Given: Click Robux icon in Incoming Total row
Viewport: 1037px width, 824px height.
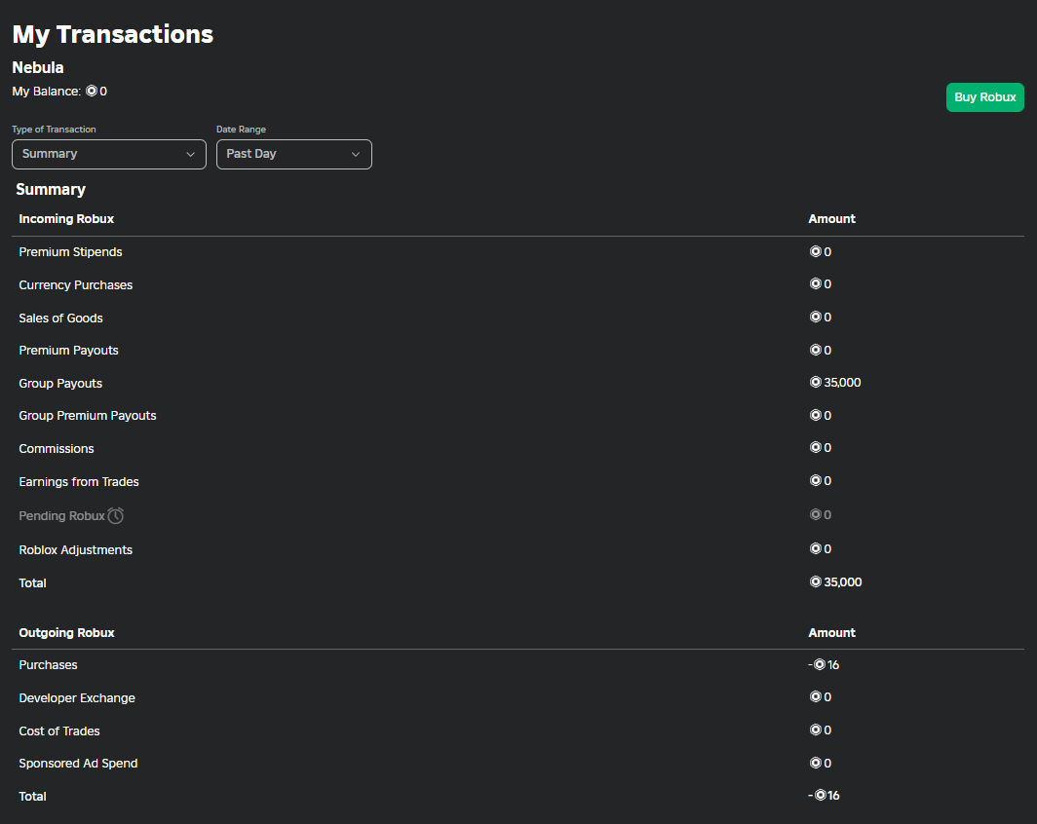Looking at the screenshot, I should pos(816,581).
